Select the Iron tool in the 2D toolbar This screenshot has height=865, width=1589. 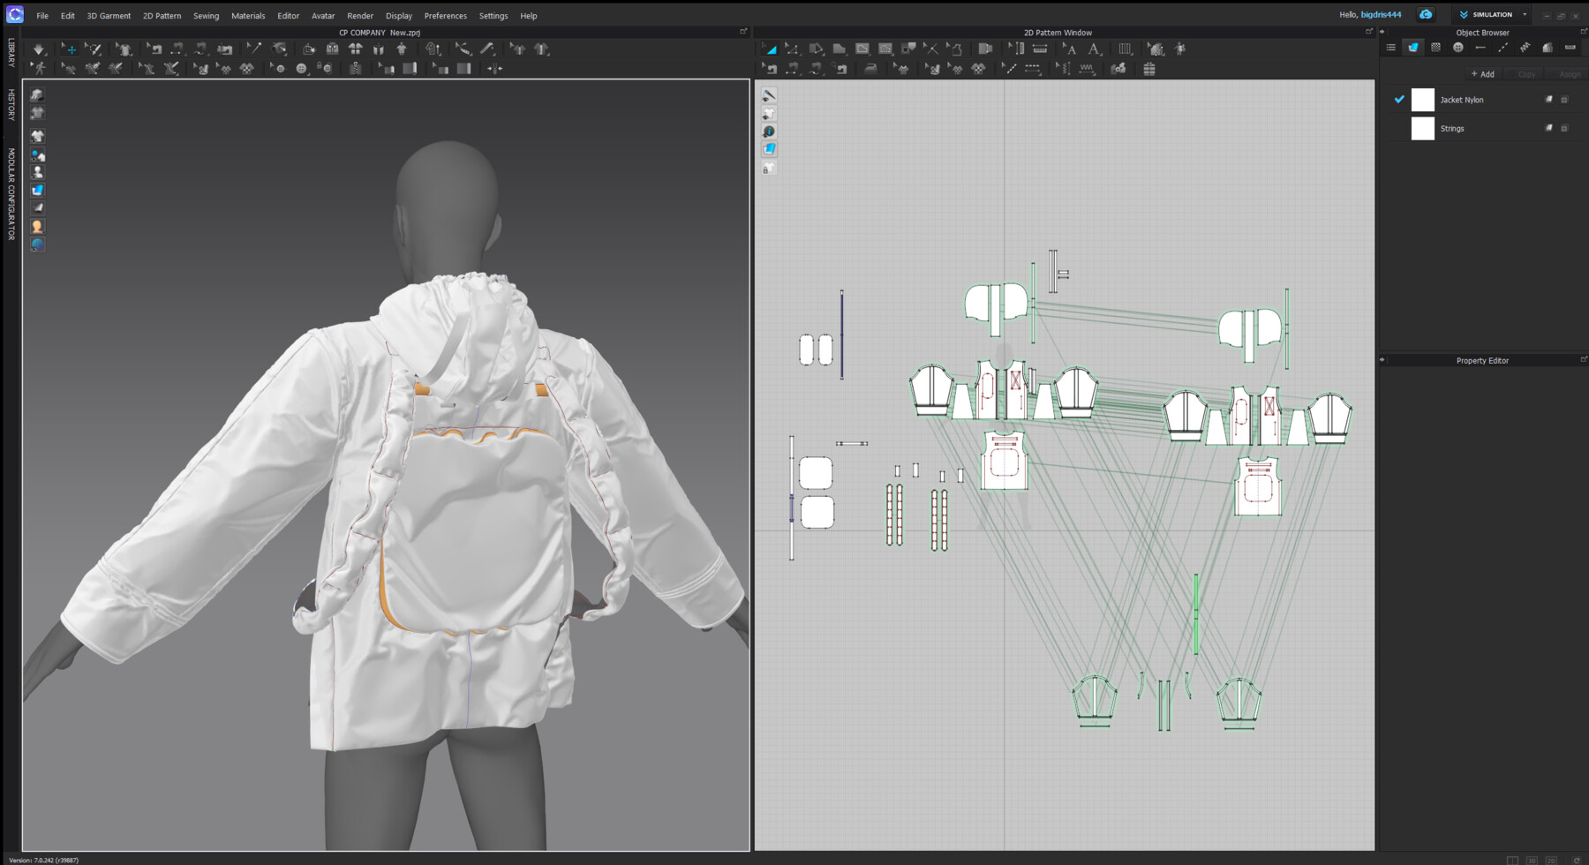click(x=871, y=69)
